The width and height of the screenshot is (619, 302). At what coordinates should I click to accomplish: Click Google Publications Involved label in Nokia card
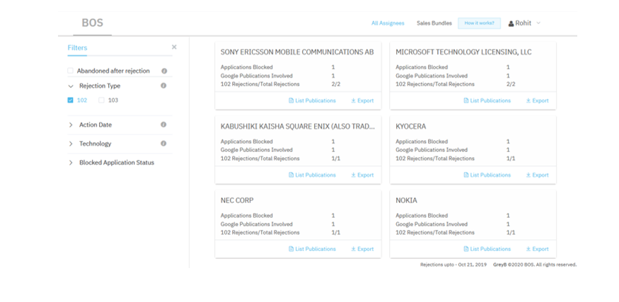coord(432,224)
